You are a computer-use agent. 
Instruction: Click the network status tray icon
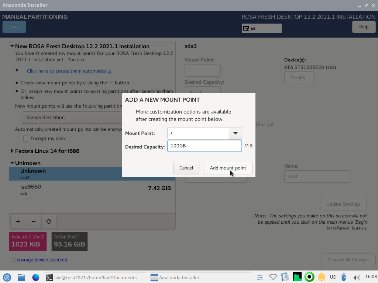click(273, 277)
